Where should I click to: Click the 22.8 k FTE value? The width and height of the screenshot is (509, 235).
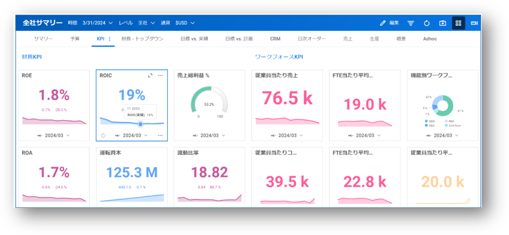point(365,182)
